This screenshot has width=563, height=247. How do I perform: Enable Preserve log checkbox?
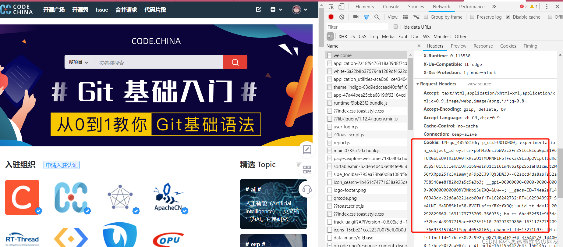pyautogui.click(x=472, y=17)
